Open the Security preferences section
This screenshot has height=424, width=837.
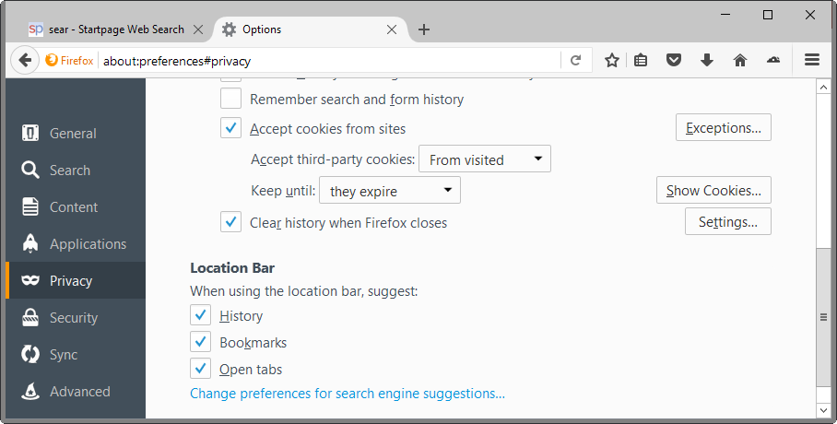tap(76, 317)
